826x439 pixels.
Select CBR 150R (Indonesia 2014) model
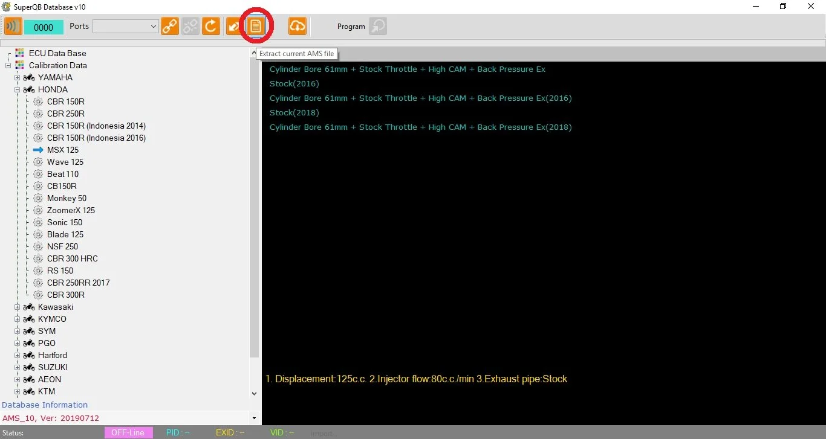point(96,126)
